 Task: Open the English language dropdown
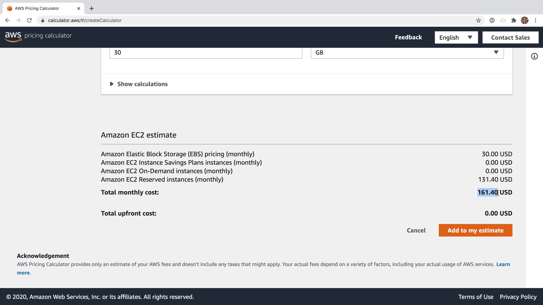[x=456, y=38]
